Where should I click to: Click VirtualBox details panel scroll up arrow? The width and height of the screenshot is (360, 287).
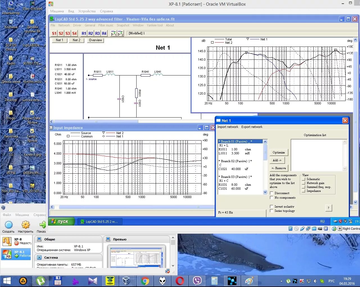tap(173, 238)
